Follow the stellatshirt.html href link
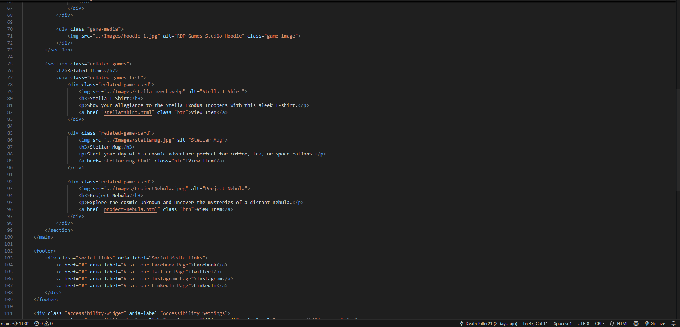This screenshot has height=327, width=680. pyautogui.click(x=128, y=112)
